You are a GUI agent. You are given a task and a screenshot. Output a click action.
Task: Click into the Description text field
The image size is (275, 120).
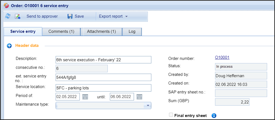click(x=103, y=60)
